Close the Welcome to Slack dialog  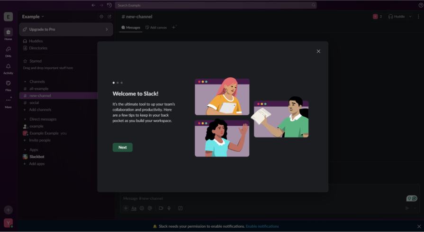click(318, 51)
